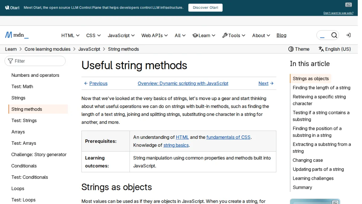Open Conditionals in the sidebar
Viewport: 362px width, 204px height.
coord(38,166)
